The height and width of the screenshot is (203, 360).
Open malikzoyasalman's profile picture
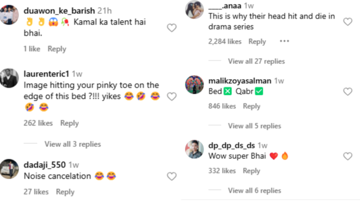point(194,85)
